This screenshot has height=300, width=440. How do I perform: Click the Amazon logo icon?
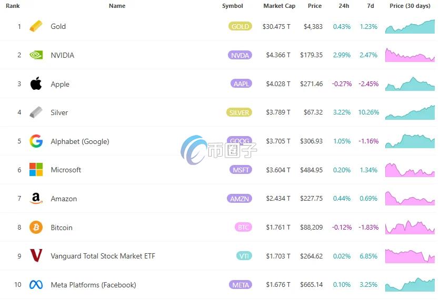[36, 199]
